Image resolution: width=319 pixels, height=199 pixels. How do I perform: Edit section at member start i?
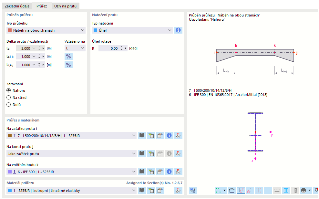(160, 135)
